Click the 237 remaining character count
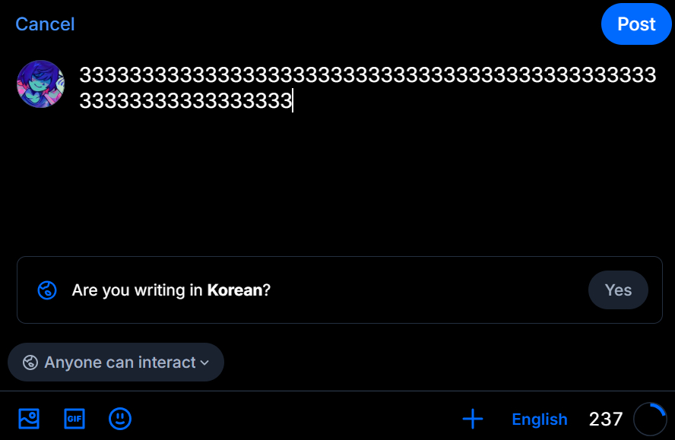 [x=606, y=419]
